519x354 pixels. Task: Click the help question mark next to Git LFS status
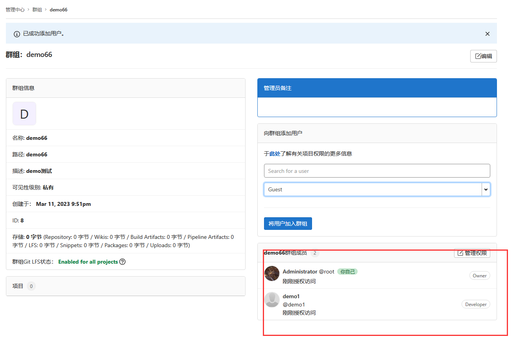[122, 262]
